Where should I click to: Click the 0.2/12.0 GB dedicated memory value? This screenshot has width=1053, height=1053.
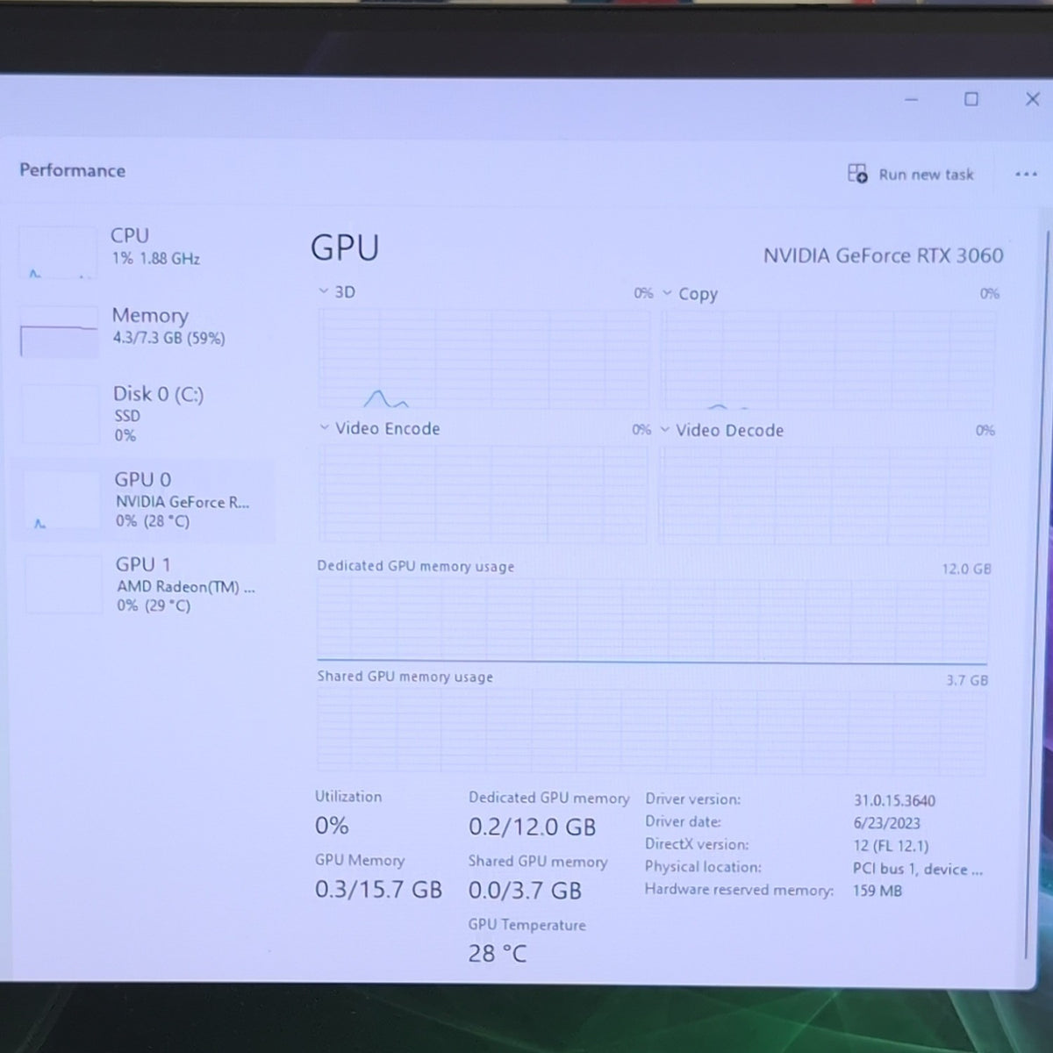[532, 827]
